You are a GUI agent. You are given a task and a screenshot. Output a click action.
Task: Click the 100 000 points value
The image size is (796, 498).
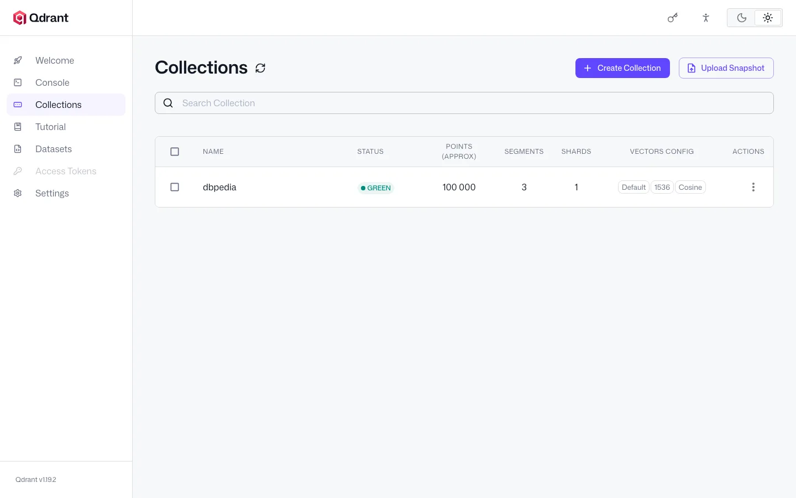459,187
